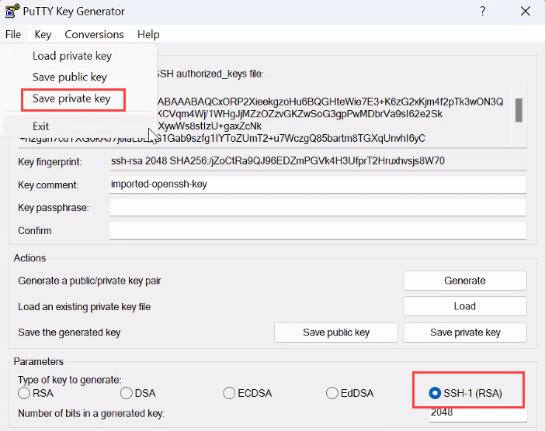545x431 pixels.
Task: Choose Load private key from File menu
Action: (x=78, y=56)
